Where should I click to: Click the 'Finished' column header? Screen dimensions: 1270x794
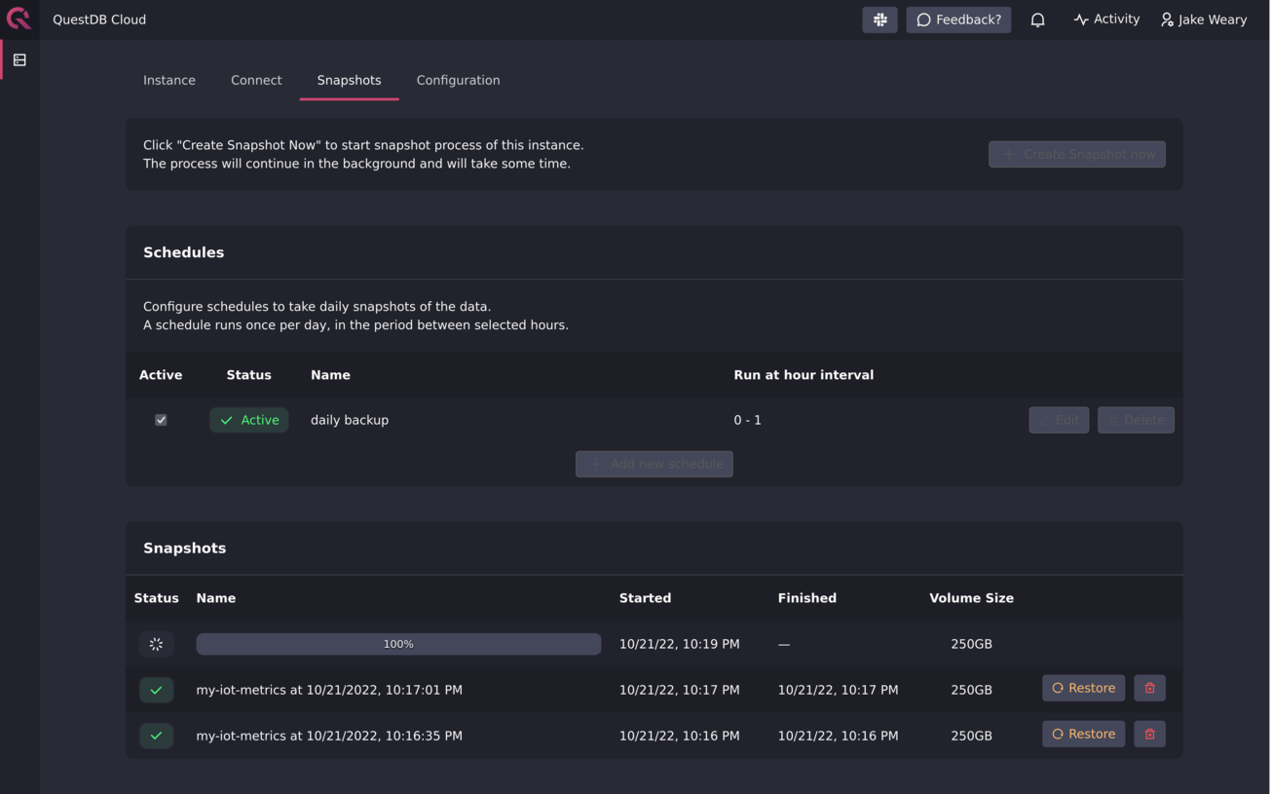tap(807, 598)
